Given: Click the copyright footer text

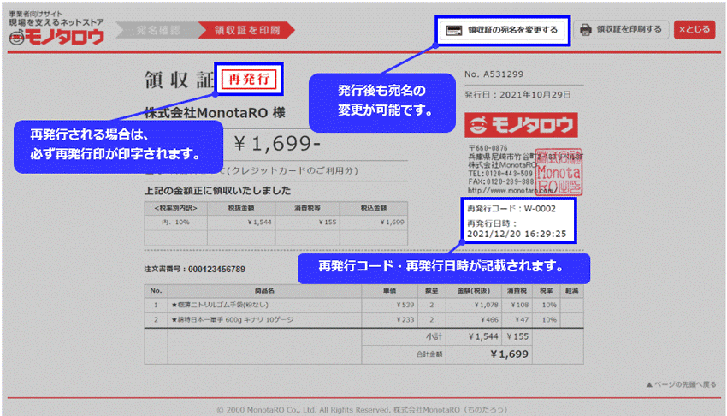Looking at the screenshot, I should [x=362, y=410].
